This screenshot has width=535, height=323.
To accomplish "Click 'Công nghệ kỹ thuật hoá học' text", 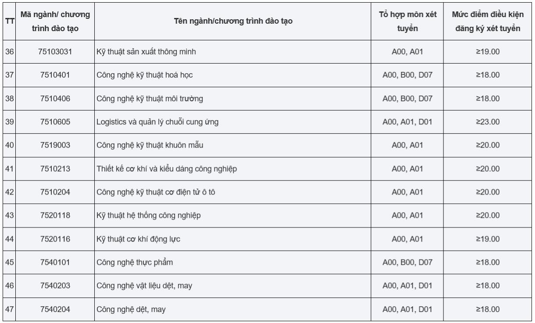I will [145, 75].
